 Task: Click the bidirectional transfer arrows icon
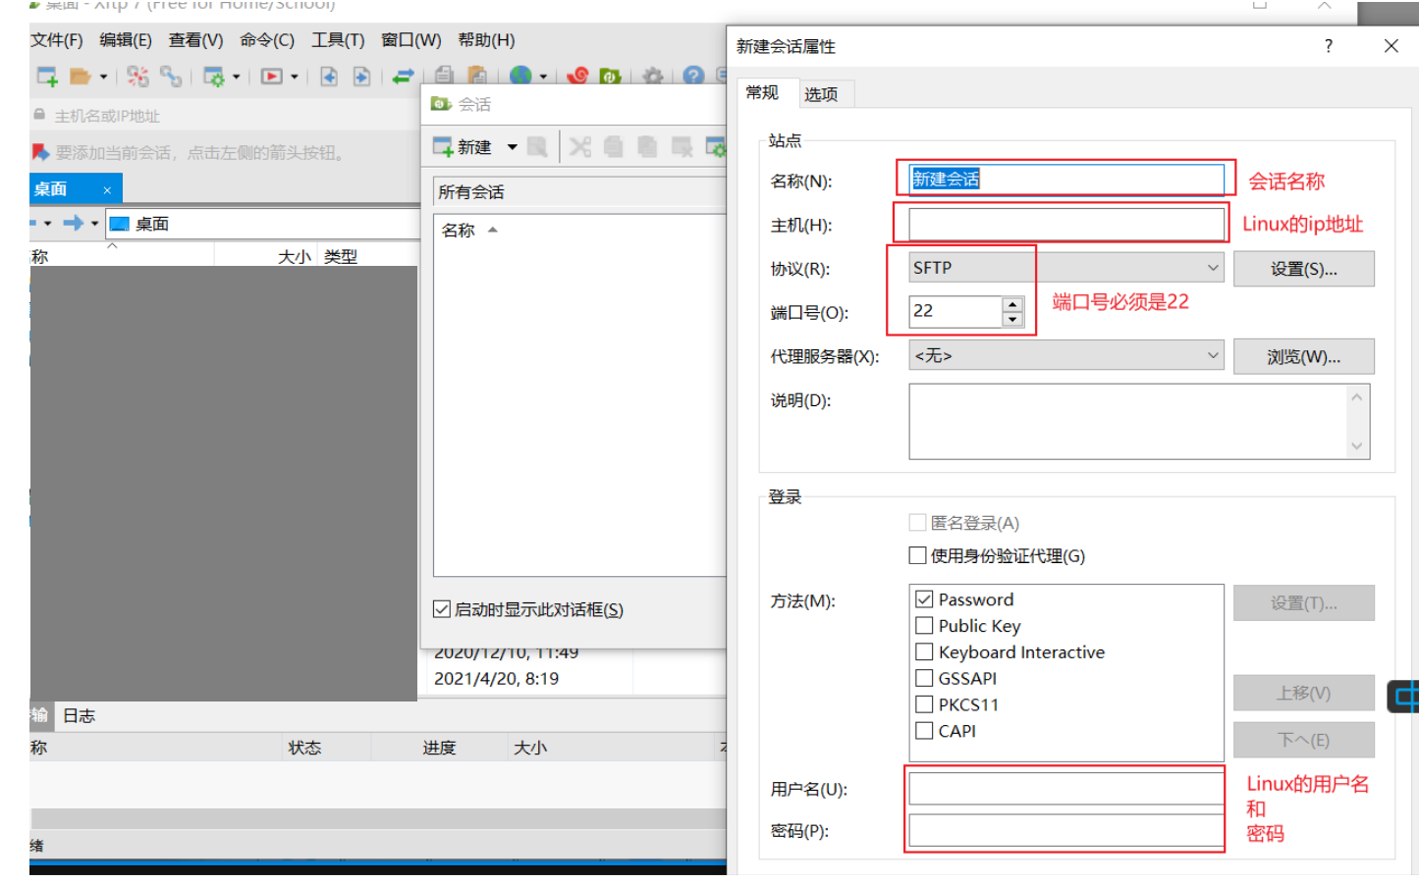[x=402, y=76]
